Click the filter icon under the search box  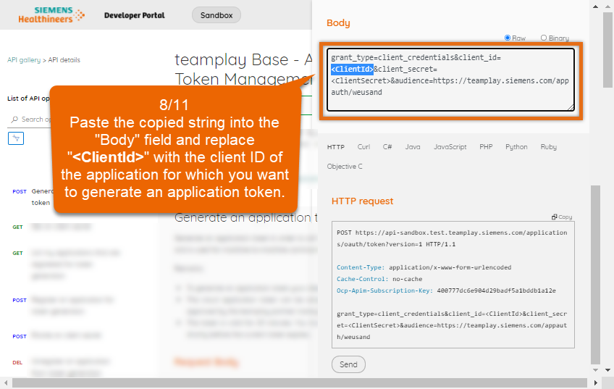point(16,138)
